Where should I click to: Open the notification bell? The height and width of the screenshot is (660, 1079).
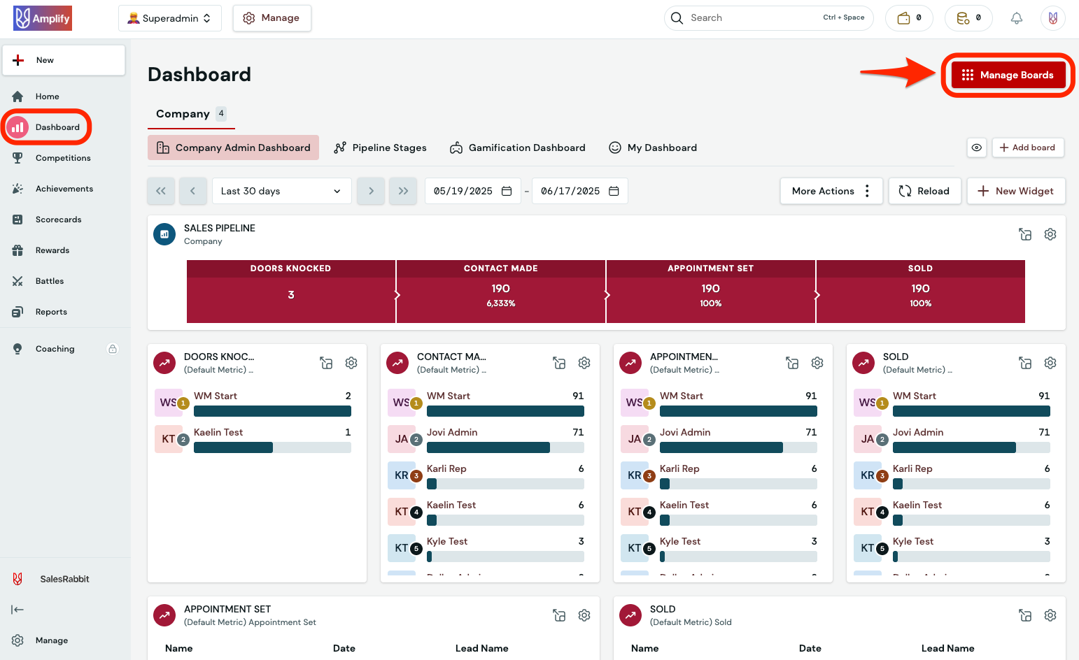(1017, 17)
